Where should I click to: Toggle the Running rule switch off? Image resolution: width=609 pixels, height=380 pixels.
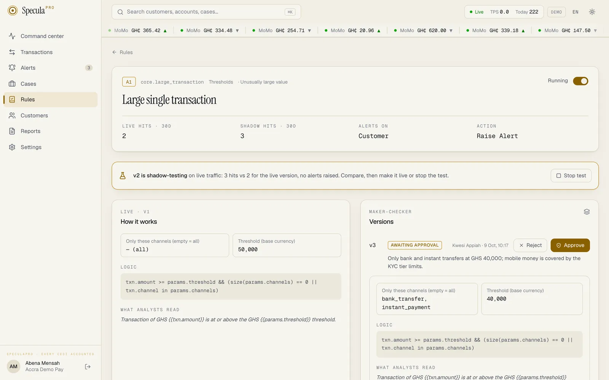580,81
